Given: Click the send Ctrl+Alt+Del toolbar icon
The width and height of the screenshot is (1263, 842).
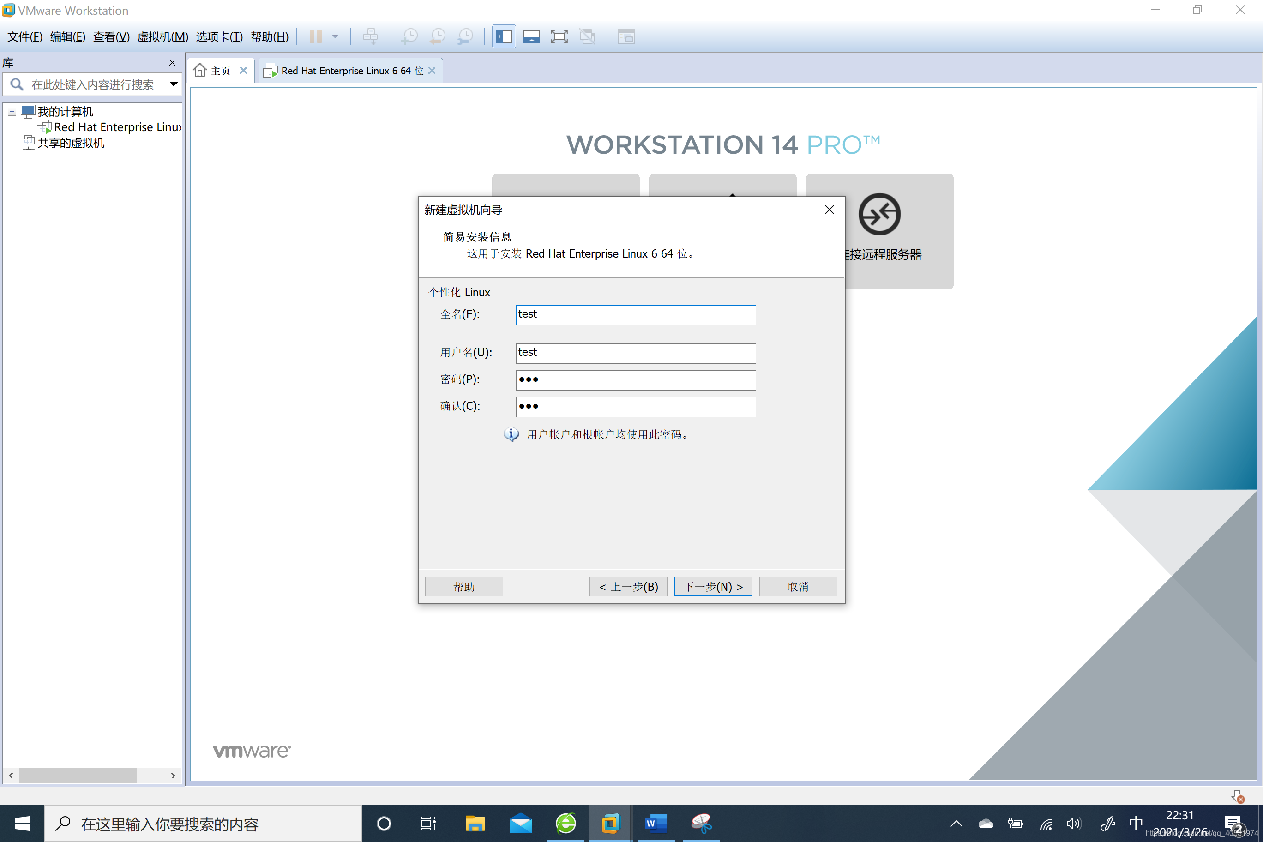Looking at the screenshot, I should point(370,36).
